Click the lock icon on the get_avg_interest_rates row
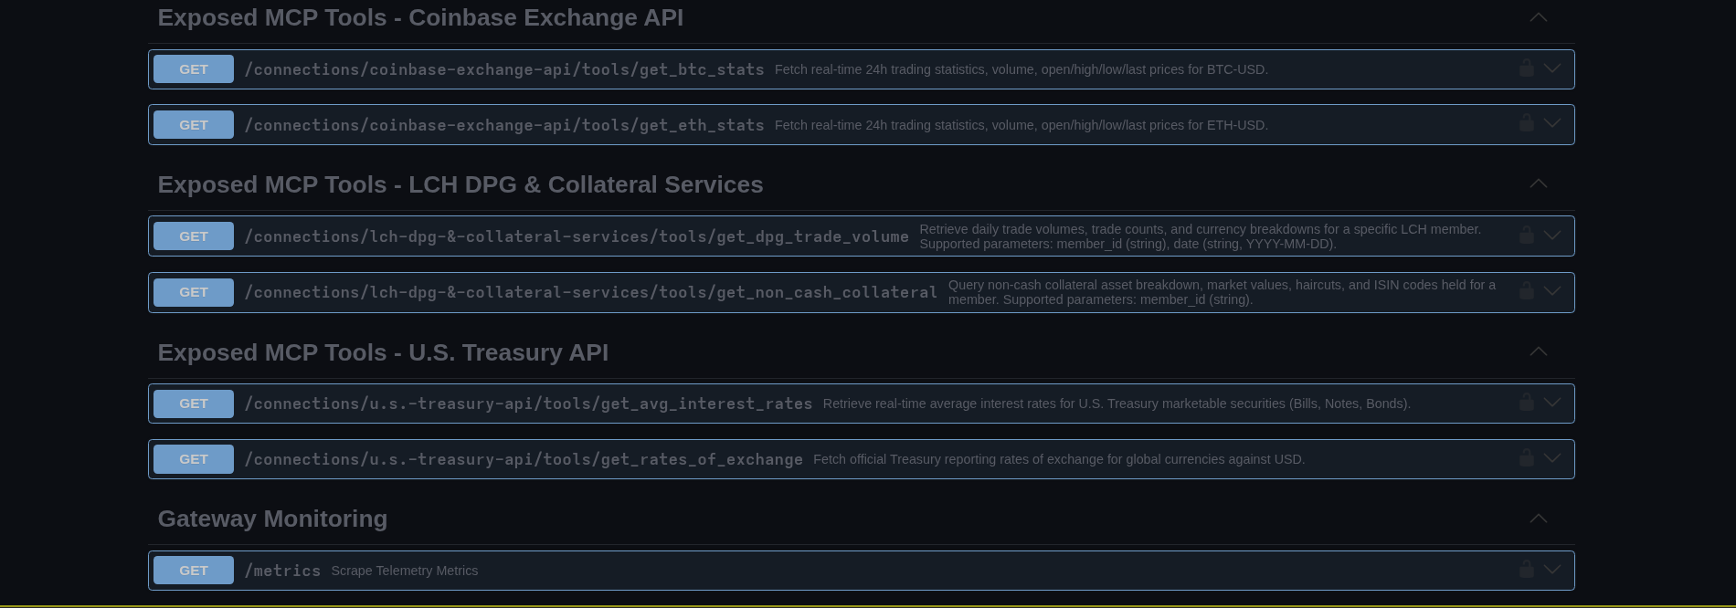Image resolution: width=1736 pixels, height=608 pixels. point(1526,403)
